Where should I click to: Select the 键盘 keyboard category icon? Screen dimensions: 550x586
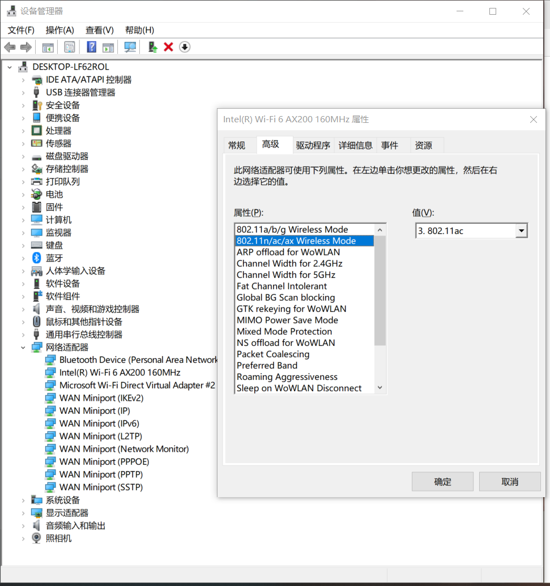point(37,245)
